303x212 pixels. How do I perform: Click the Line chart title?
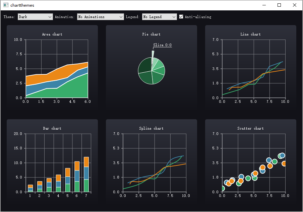point(250,34)
